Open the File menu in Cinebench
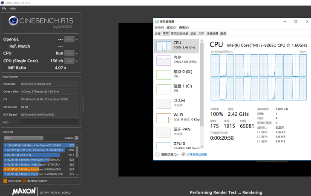 pos(4,9)
